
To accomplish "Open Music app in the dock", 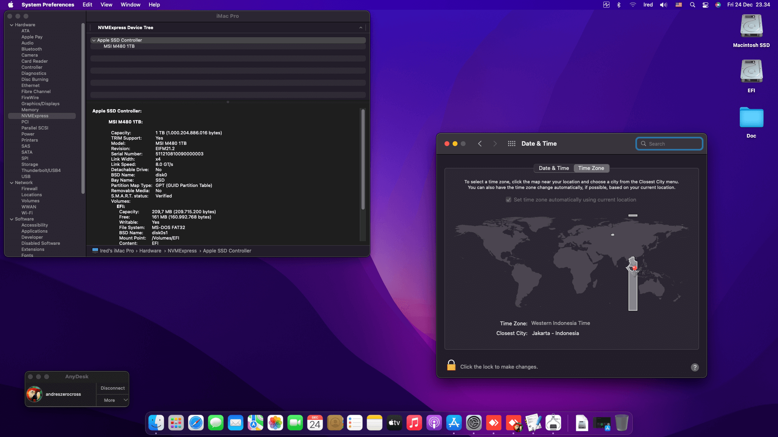I will tap(414, 423).
